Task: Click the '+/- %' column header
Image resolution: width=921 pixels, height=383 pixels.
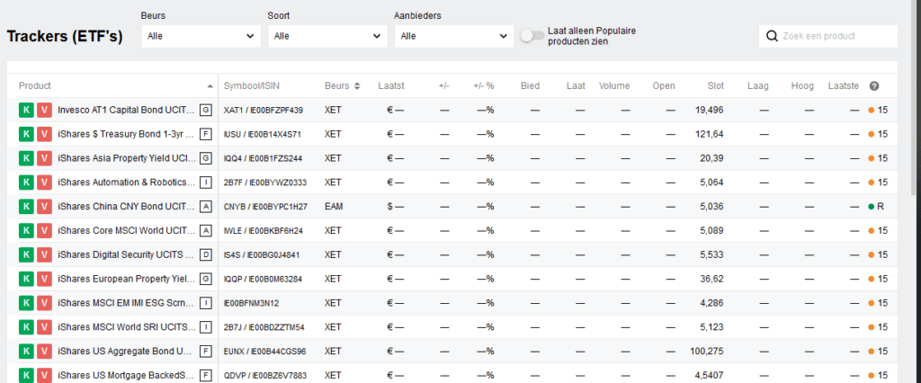Action: [x=483, y=85]
